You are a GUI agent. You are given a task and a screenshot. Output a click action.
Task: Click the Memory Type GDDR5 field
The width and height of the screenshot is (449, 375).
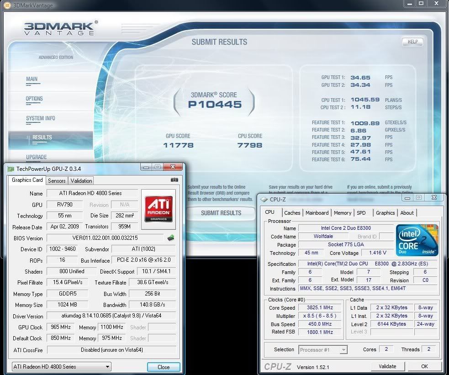pyautogui.click(x=68, y=293)
